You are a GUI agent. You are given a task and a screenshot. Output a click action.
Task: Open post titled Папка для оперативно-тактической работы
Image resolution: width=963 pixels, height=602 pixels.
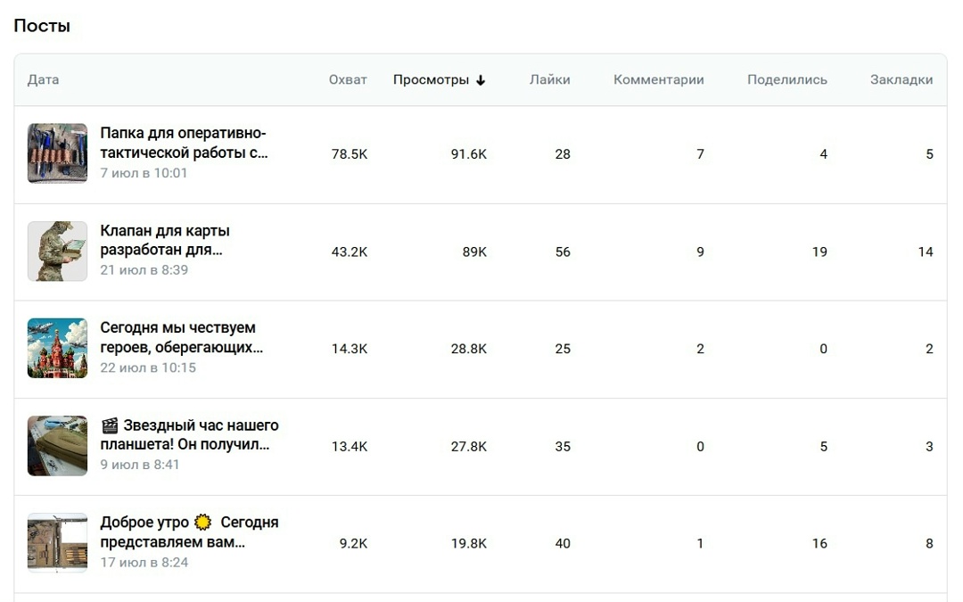click(x=184, y=143)
